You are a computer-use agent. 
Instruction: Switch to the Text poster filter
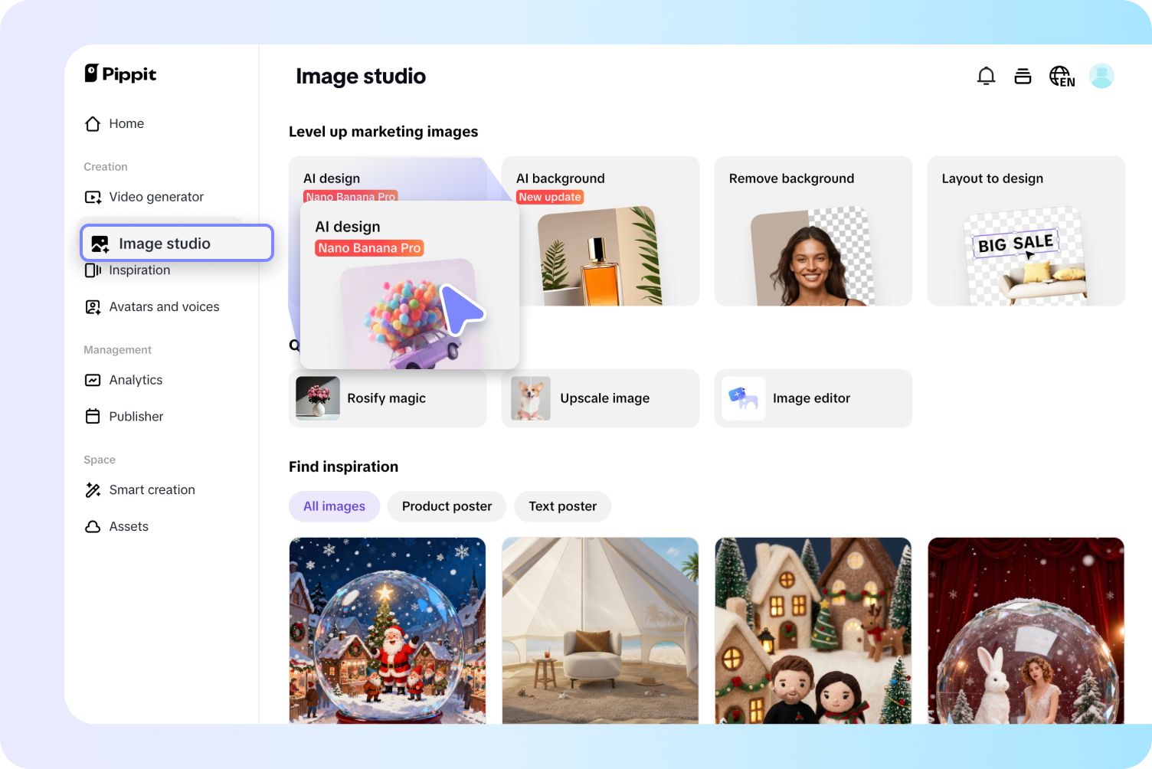pos(562,506)
